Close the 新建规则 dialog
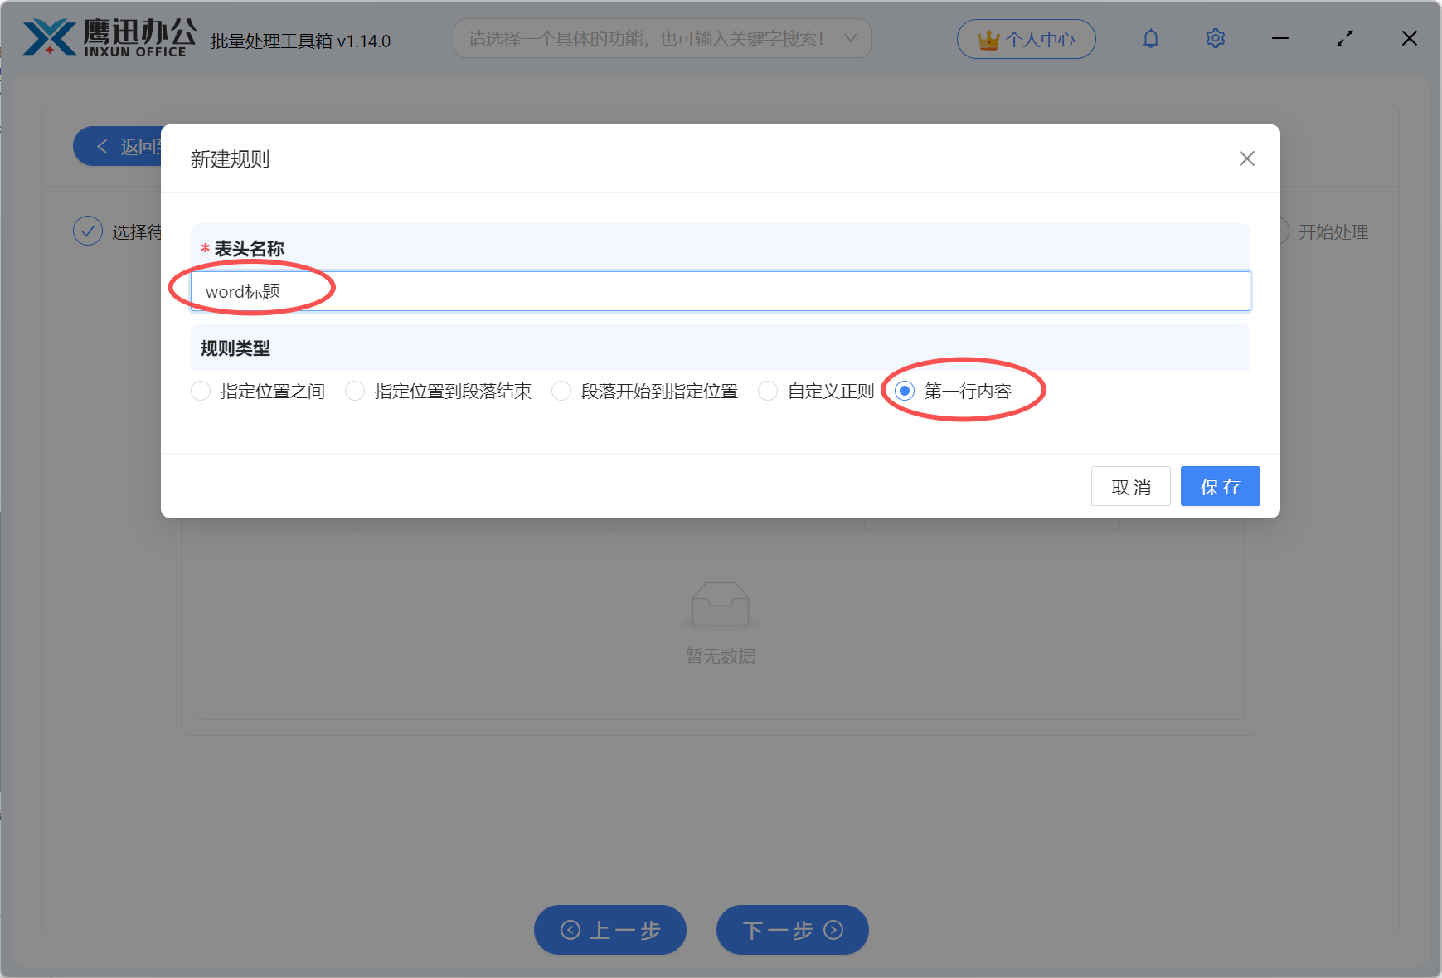The image size is (1442, 978). click(x=1246, y=158)
